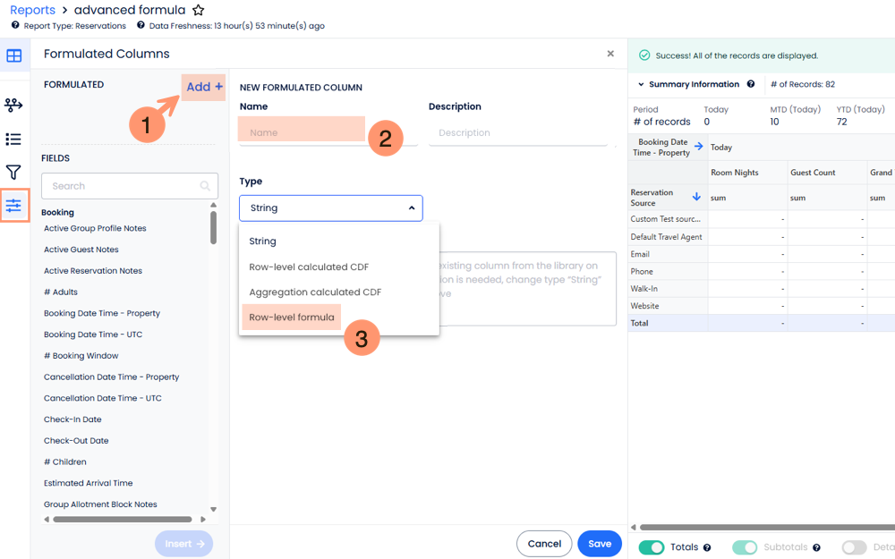
Task: Select the formulated columns sliders icon
Action: pos(13,206)
